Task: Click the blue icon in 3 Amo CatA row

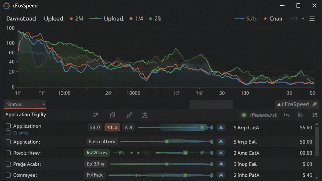Action: (x=221, y=153)
